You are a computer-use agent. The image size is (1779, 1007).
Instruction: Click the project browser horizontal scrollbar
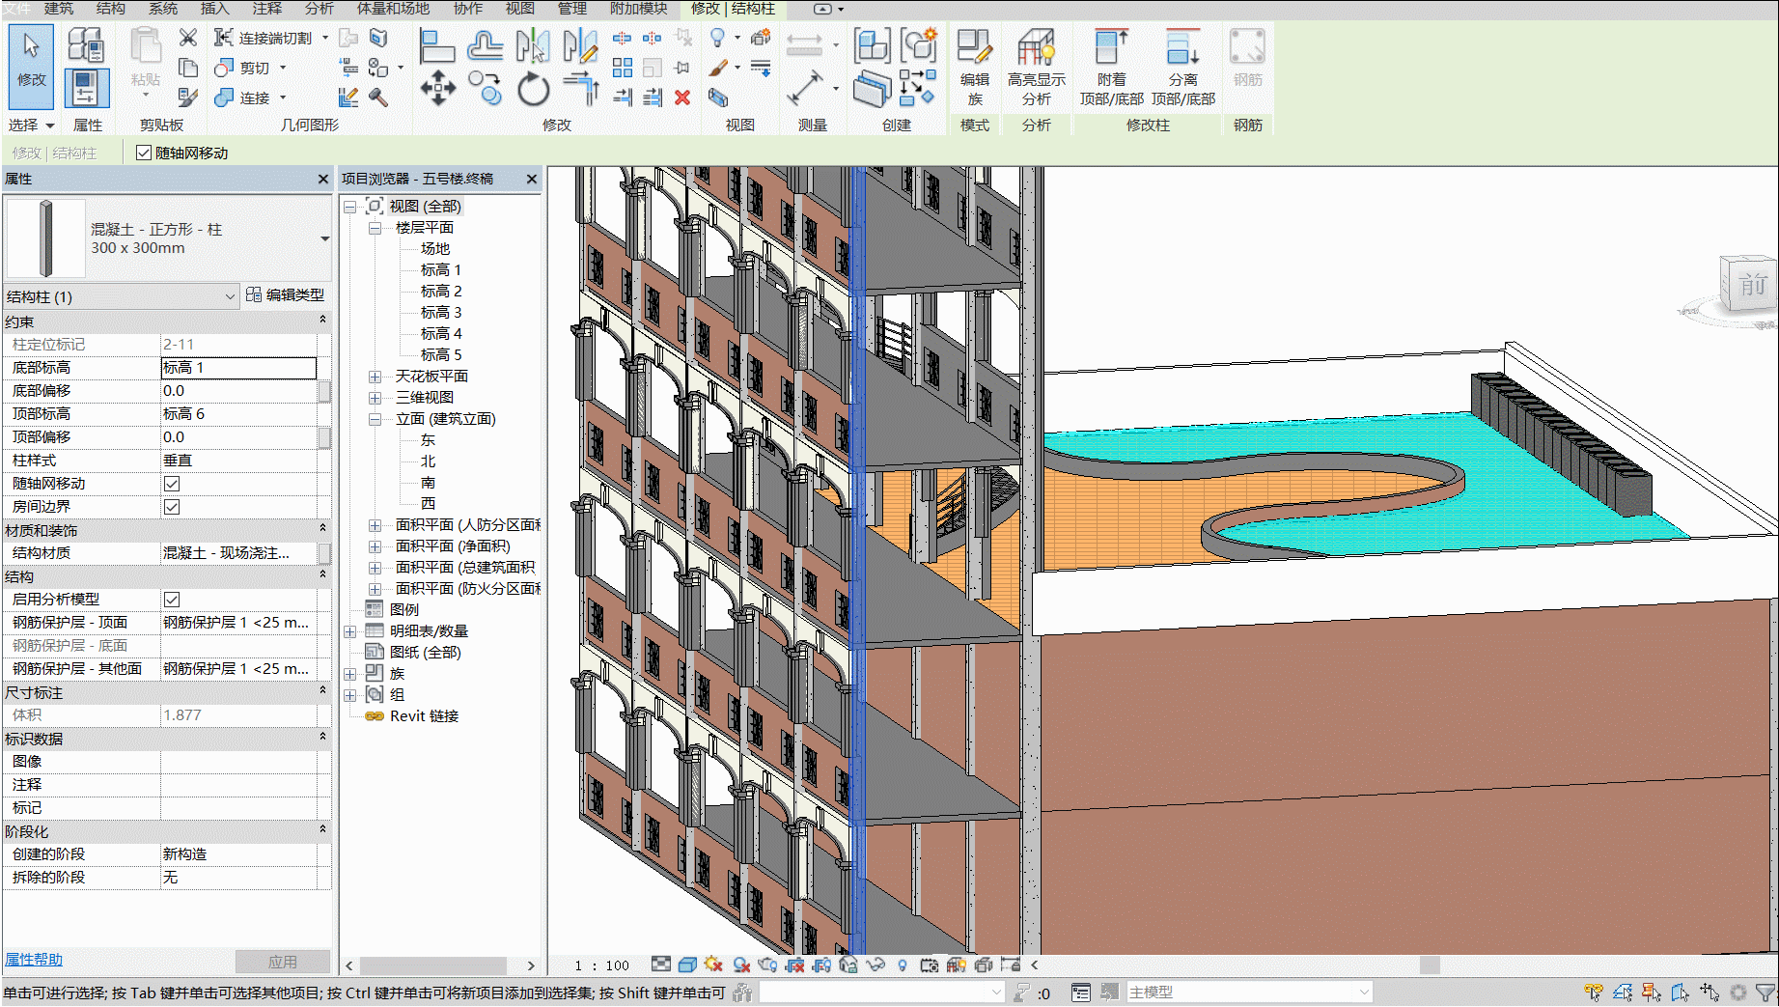pos(432,965)
